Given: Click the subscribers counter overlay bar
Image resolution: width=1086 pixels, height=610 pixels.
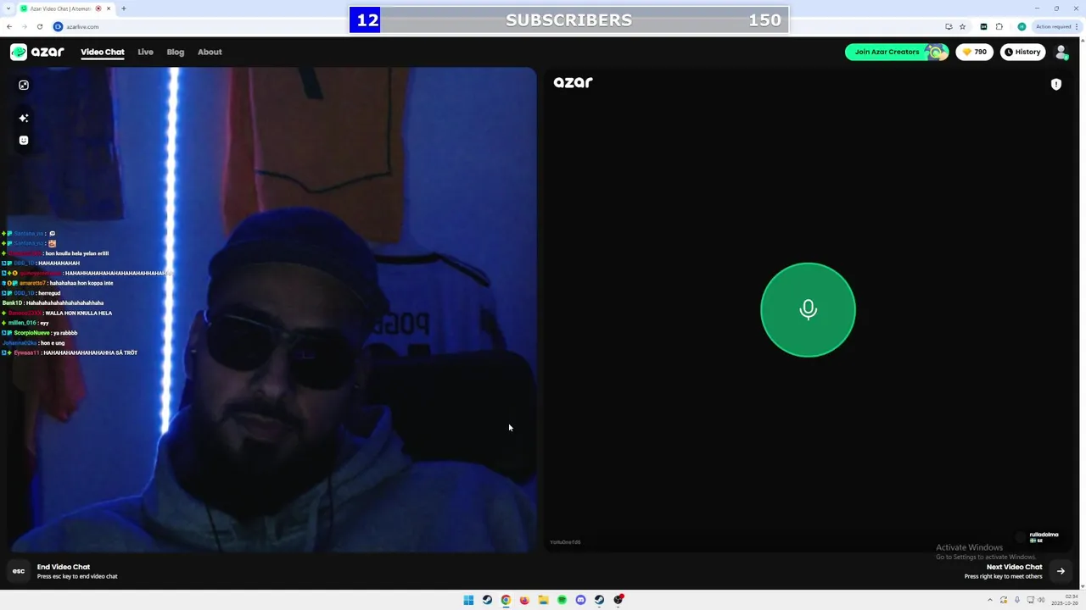Looking at the screenshot, I should (x=568, y=19).
